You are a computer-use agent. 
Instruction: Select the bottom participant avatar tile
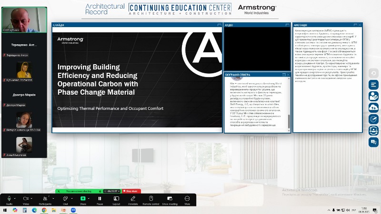(24, 145)
